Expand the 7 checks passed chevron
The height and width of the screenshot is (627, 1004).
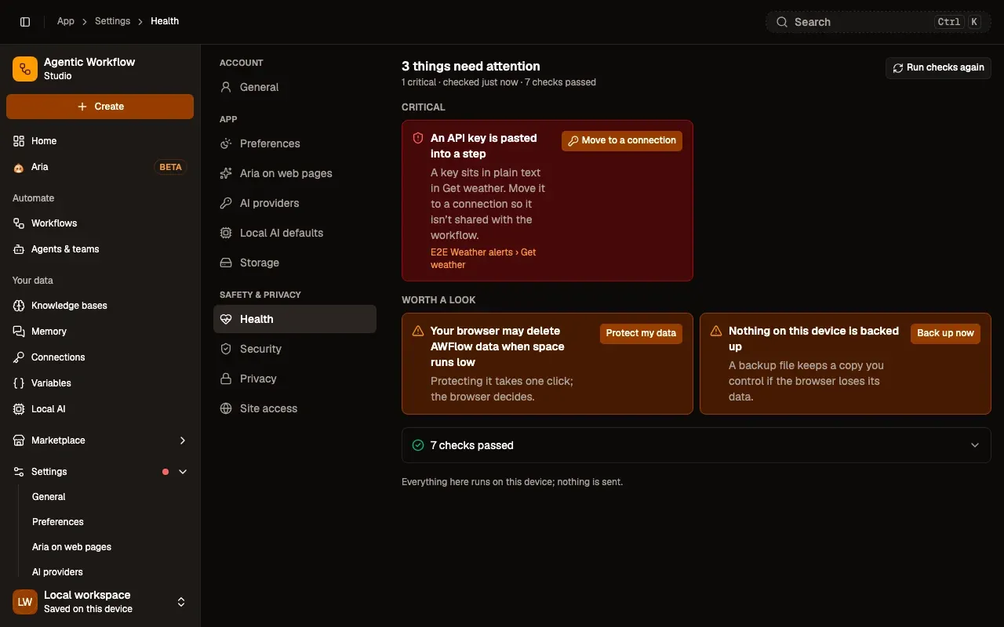(x=975, y=445)
